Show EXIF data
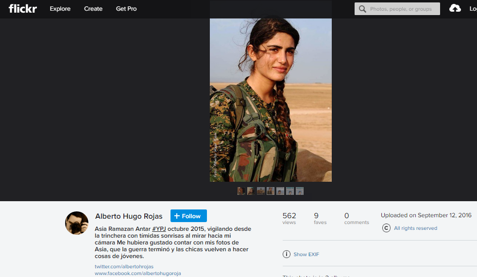The image size is (477, 277). pyautogui.click(x=307, y=254)
